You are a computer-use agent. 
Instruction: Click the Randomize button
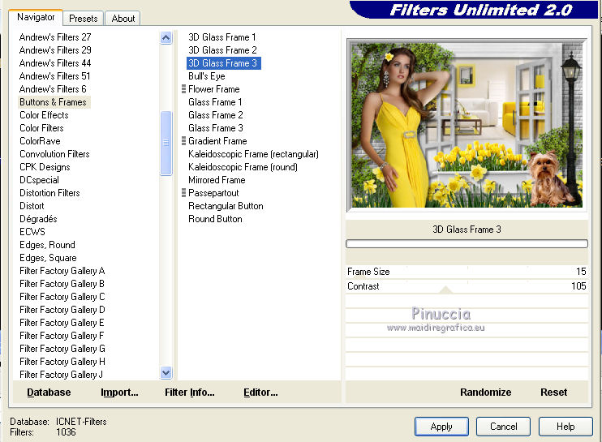[x=485, y=392]
